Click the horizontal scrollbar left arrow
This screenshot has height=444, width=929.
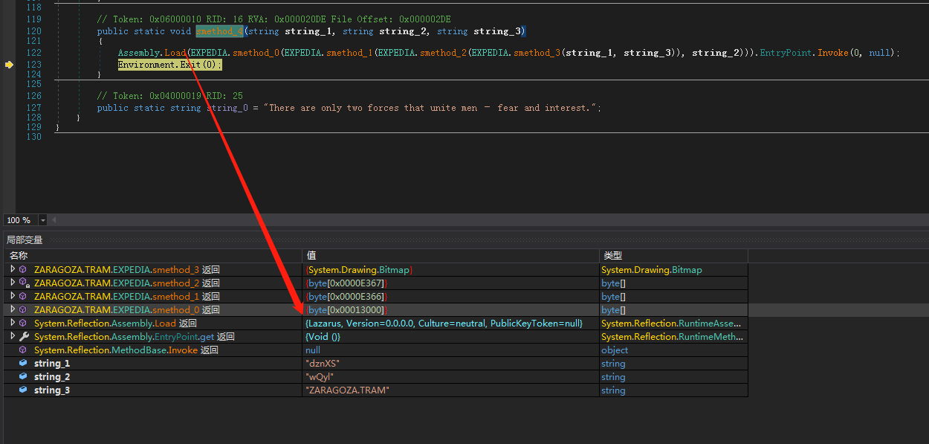tap(54, 220)
